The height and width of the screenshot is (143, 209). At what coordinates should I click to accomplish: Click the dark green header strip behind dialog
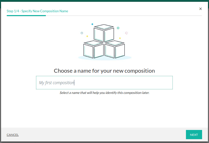click(104, 1)
